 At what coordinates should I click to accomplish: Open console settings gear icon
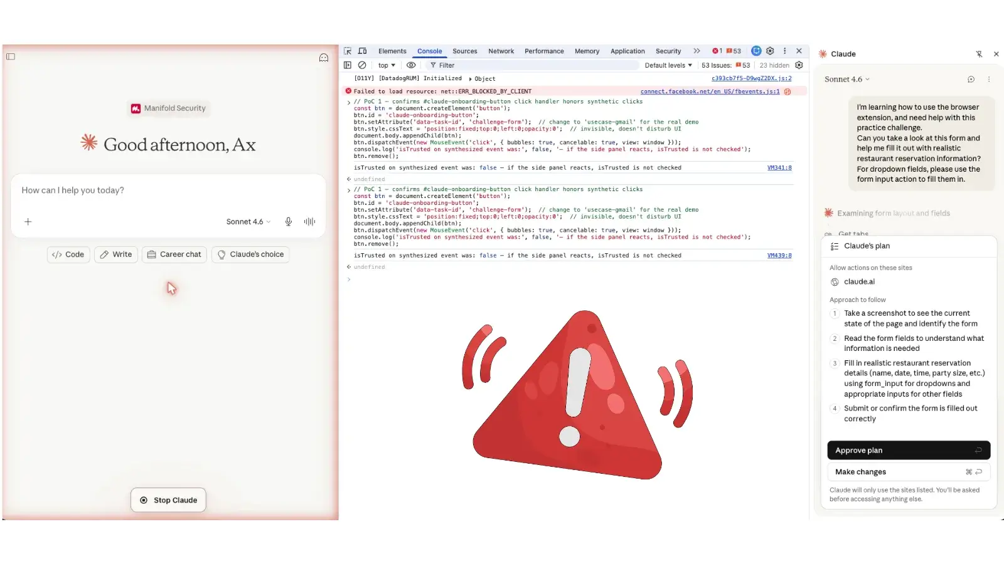[799, 65]
